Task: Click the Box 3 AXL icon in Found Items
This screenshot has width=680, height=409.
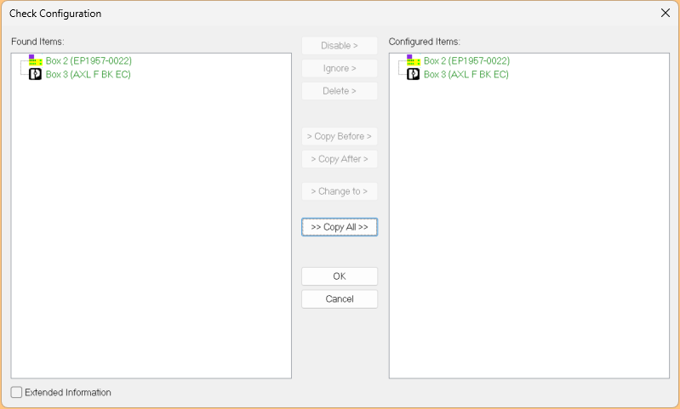Action: [x=35, y=74]
